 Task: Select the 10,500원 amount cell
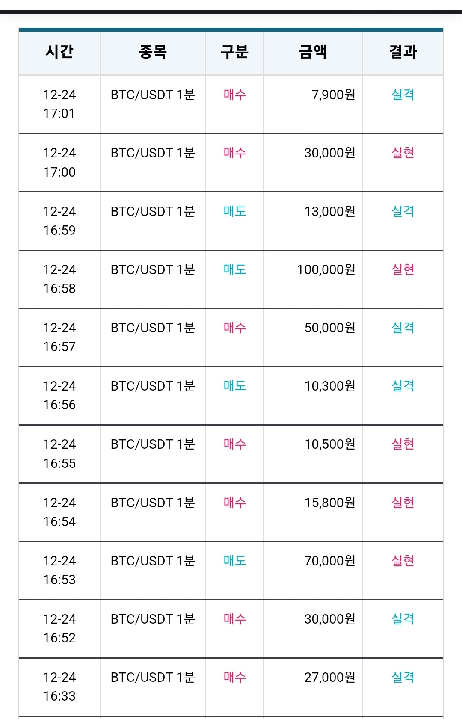point(313,454)
